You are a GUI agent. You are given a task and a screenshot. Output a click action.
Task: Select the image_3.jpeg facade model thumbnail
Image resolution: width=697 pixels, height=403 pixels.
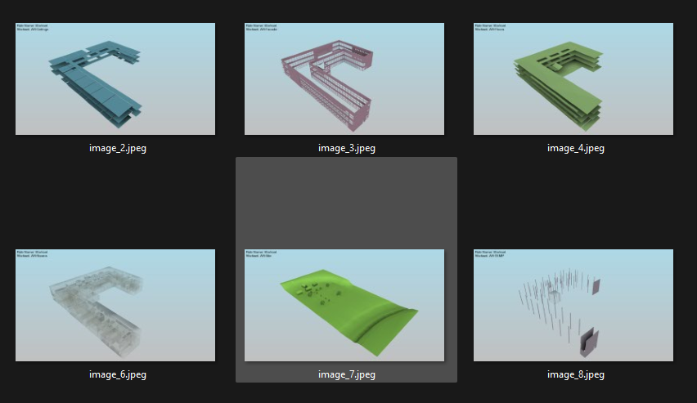pos(344,78)
